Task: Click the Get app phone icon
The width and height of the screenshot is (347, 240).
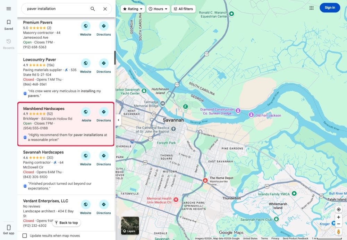Action: tap(9, 228)
